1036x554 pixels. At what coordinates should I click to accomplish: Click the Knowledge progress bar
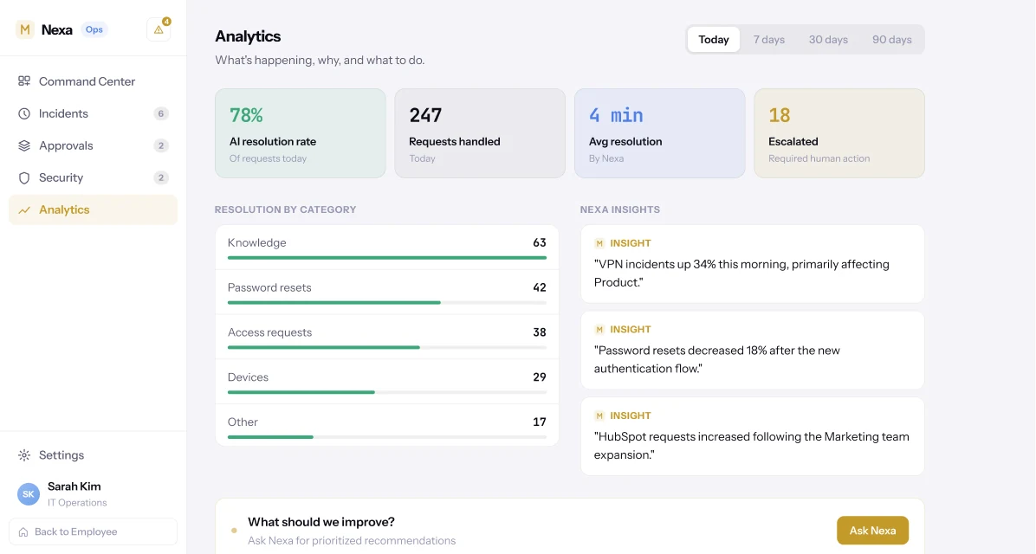tap(387, 257)
